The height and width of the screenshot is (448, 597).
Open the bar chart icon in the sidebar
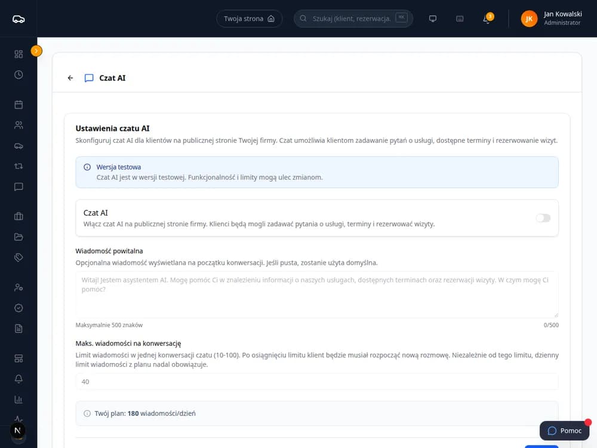coord(19,400)
